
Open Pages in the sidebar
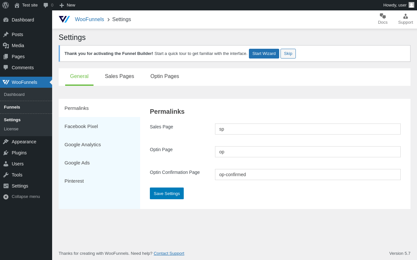(26, 57)
